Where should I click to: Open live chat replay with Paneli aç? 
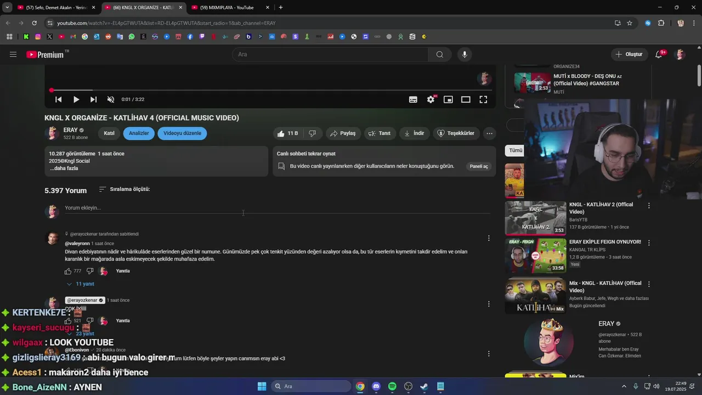[479, 166]
